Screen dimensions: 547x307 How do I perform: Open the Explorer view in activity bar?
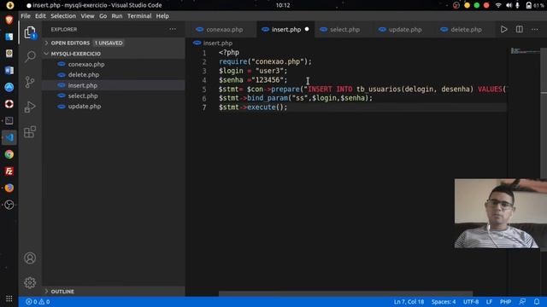[x=30, y=32]
